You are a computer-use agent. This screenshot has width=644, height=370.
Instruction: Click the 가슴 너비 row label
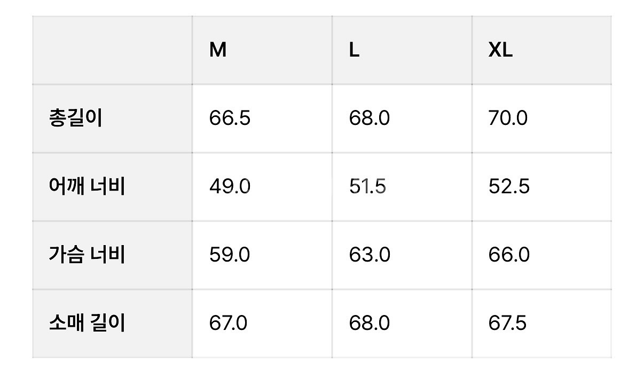(87, 255)
